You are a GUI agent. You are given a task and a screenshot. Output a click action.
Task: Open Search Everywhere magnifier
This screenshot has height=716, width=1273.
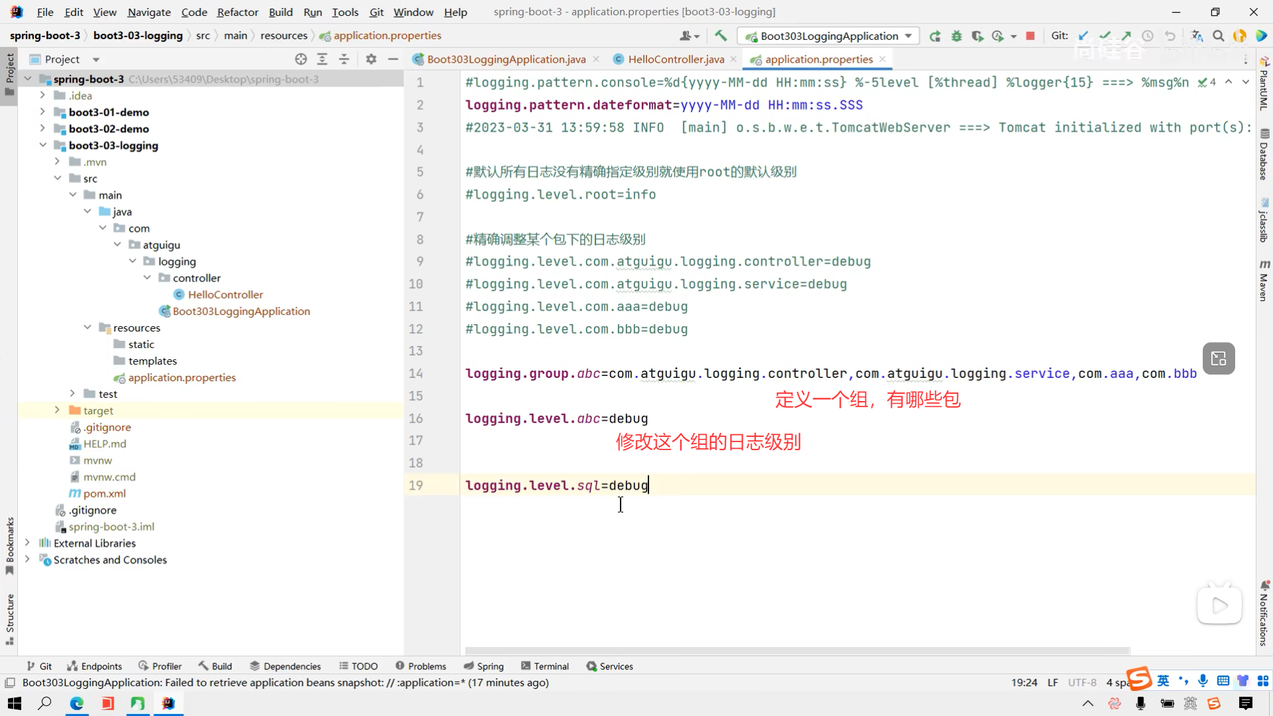[1219, 36]
